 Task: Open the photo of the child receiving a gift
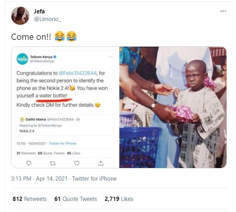point(173,107)
